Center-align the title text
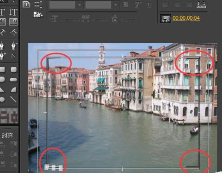Viewport: 222px width, 173px height. [x=177, y=4]
